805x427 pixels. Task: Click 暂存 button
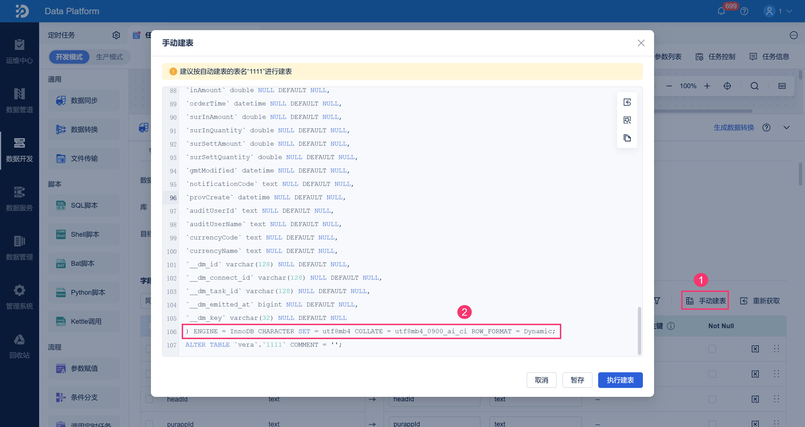577,380
